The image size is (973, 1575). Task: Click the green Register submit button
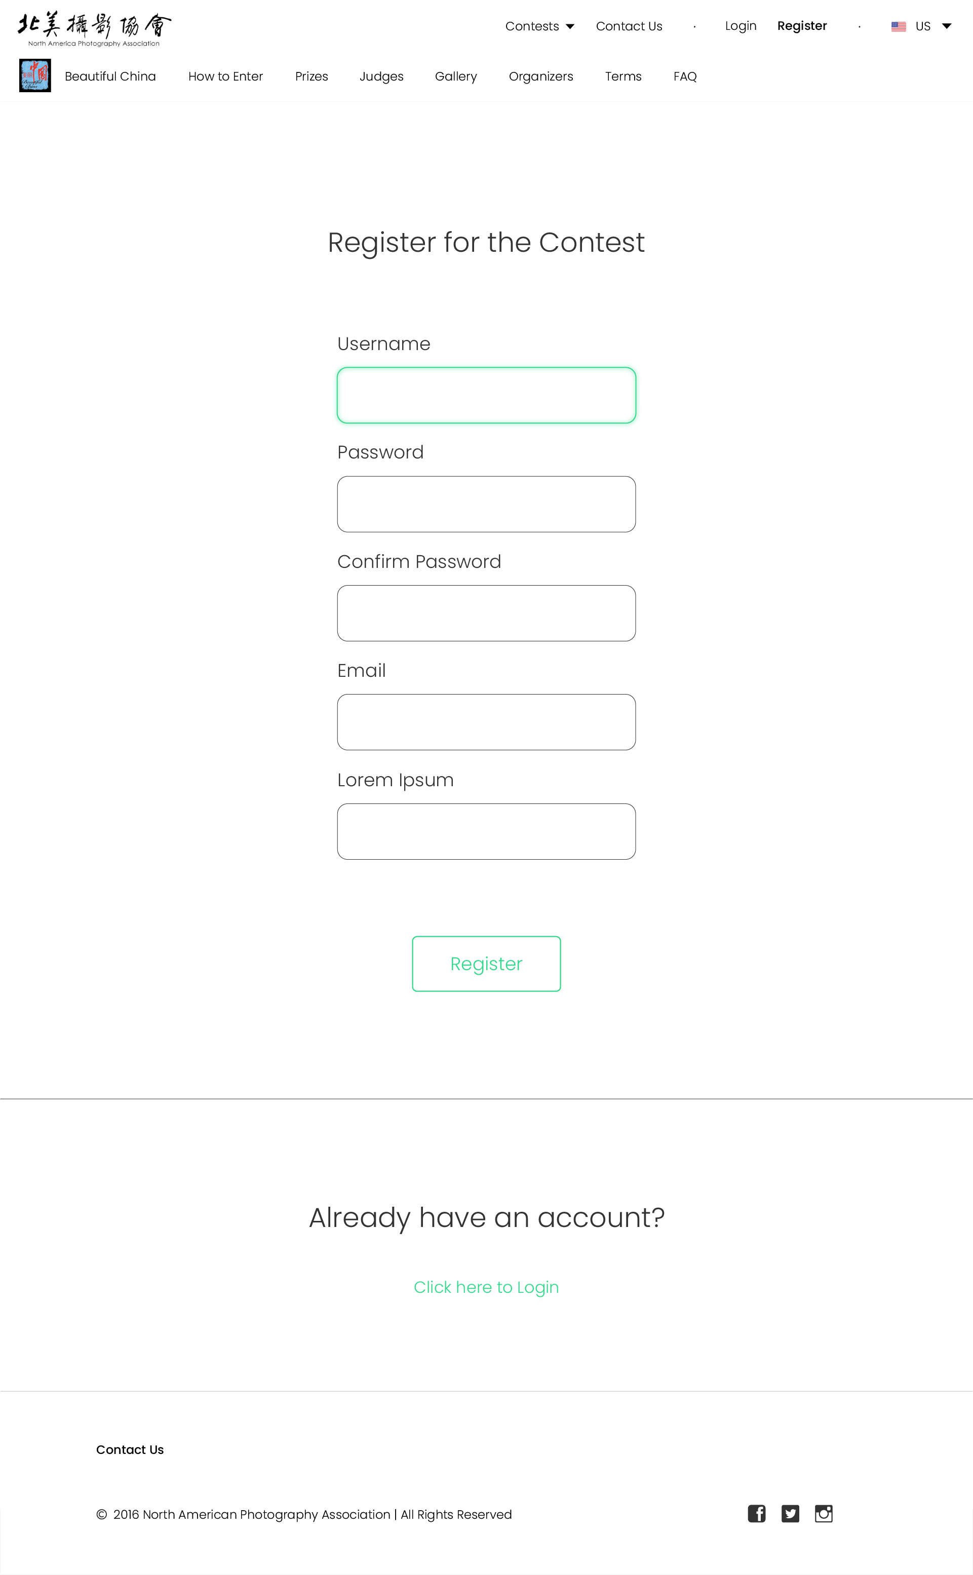tap(486, 964)
